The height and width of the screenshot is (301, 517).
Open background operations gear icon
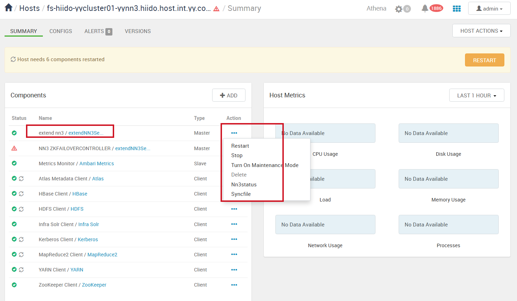pyautogui.click(x=399, y=9)
